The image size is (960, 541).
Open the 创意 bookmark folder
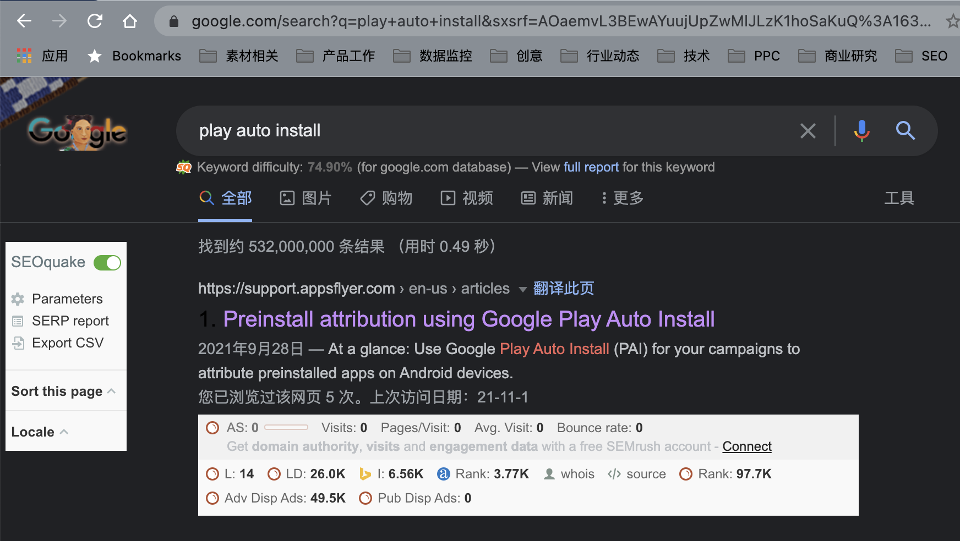[x=516, y=56]
